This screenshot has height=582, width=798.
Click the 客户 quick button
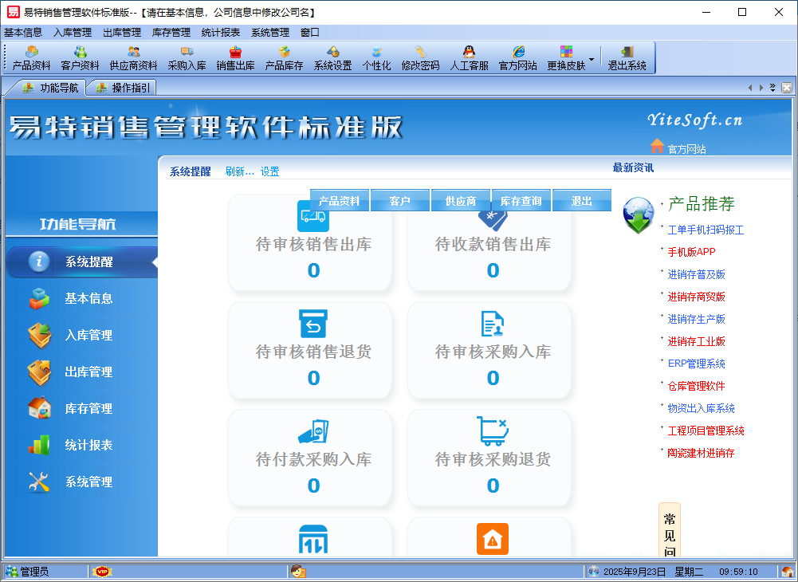(x=399, y=201)
